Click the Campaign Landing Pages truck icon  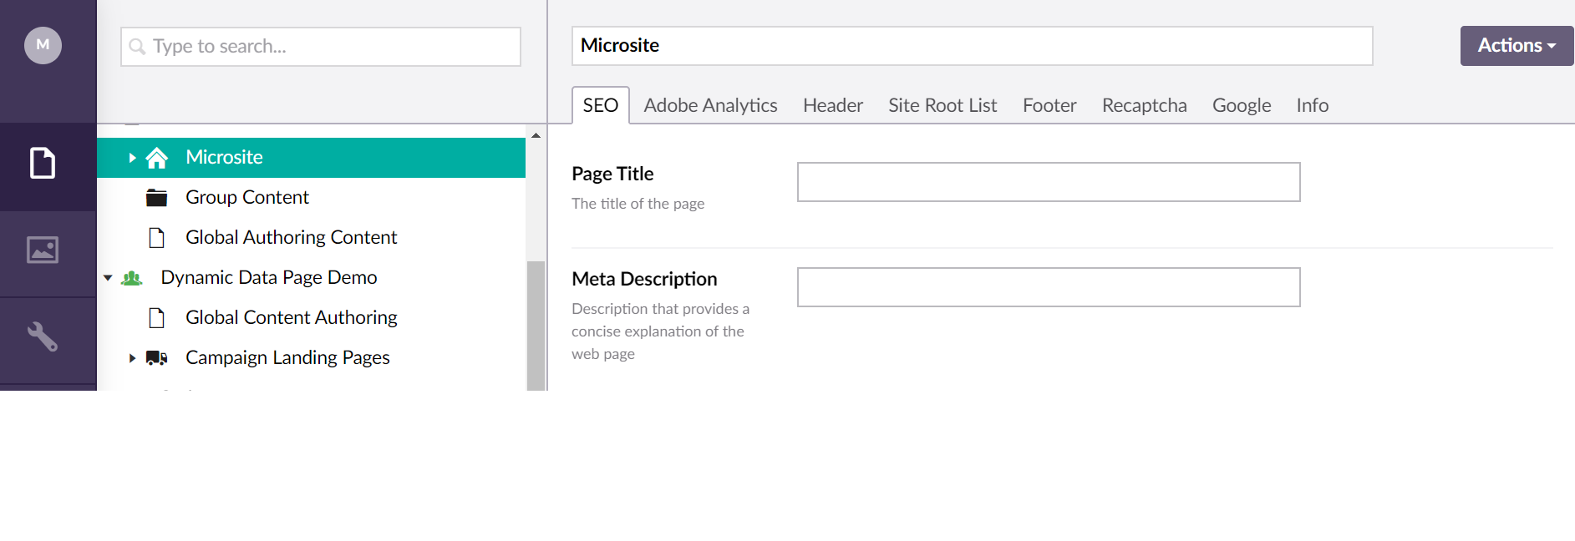[157, 358]
